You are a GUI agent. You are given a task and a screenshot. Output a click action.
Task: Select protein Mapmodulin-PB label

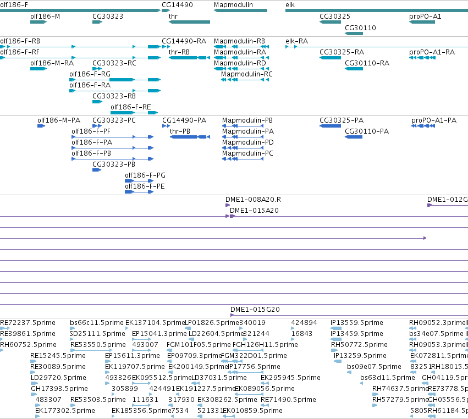[x=247, y=120]
